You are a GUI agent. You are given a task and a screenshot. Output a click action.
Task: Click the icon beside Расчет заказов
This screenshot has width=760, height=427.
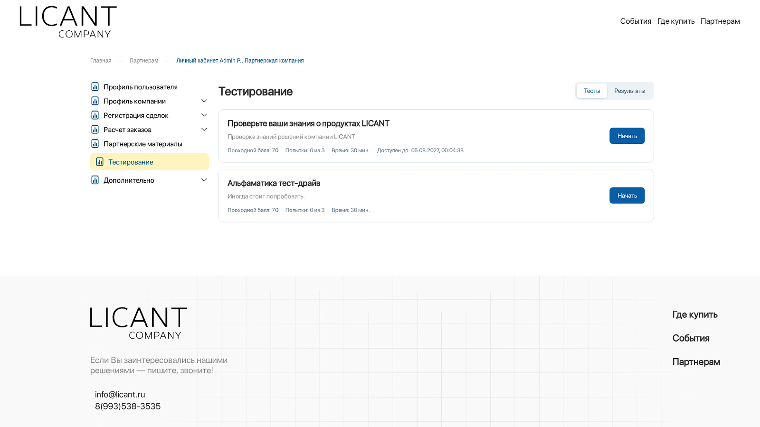point(95,130)
